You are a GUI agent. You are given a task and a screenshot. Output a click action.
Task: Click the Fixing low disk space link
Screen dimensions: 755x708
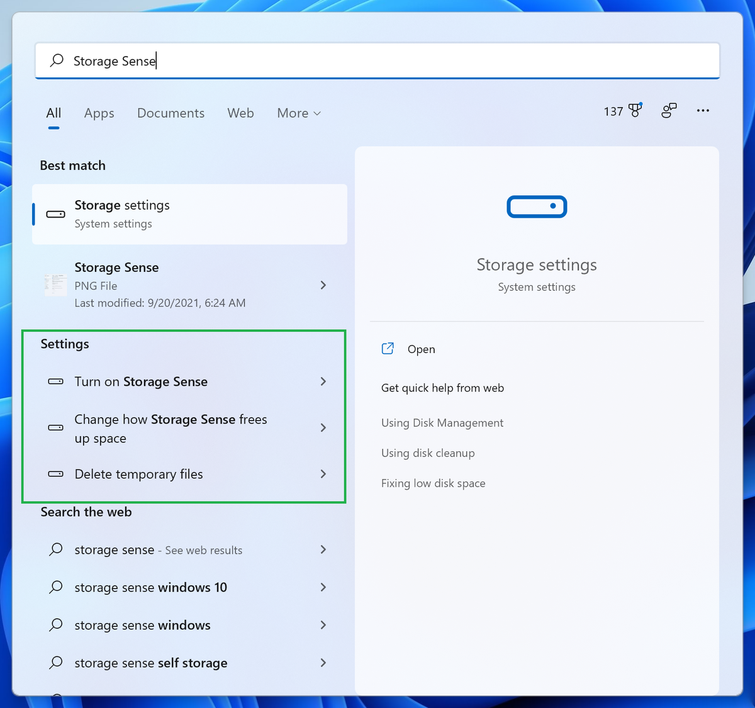[x=433, y=483]
